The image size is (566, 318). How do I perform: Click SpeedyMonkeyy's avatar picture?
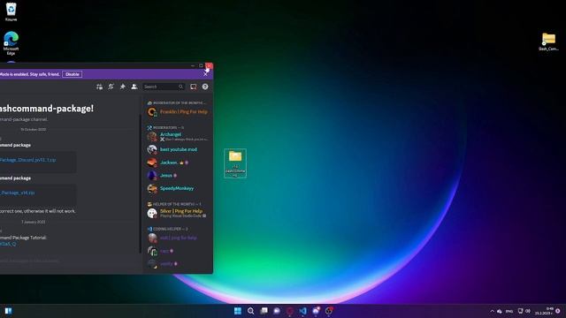(152, 188)
